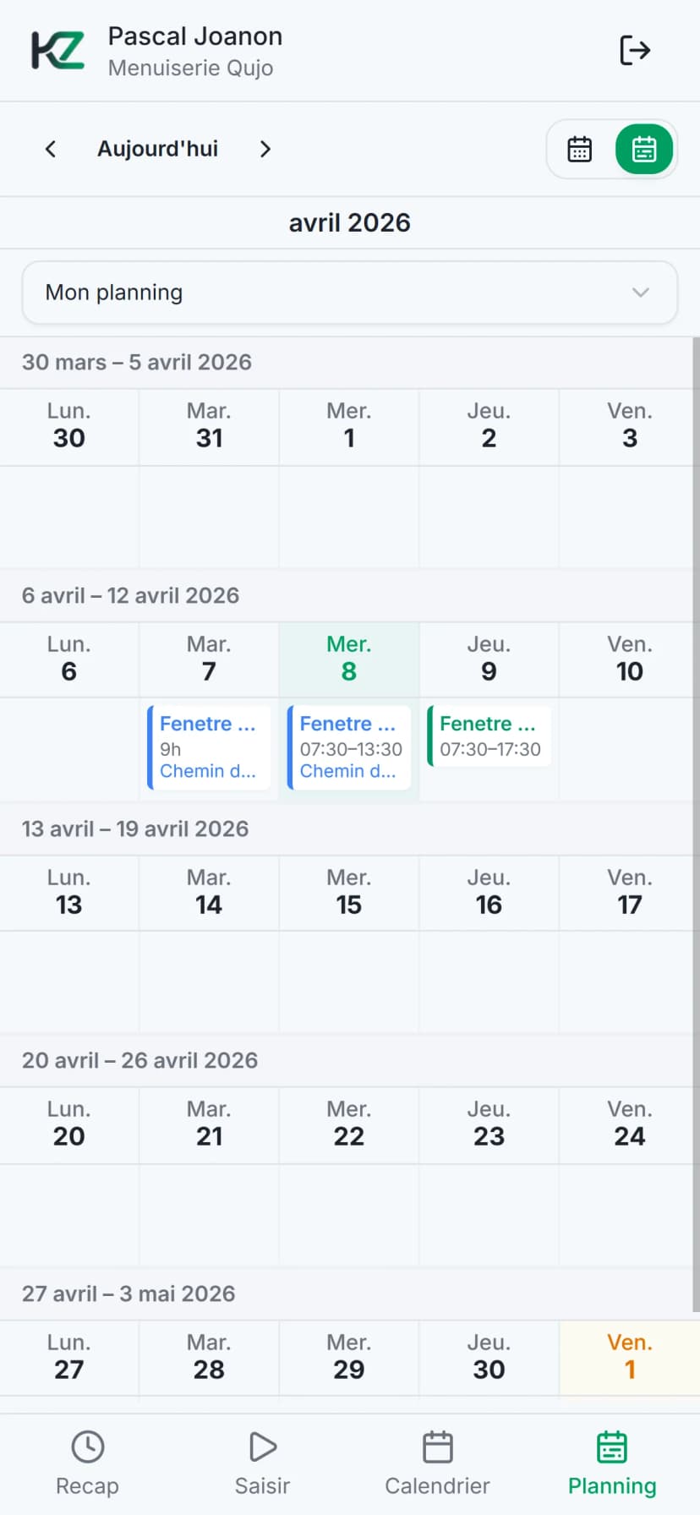Viewport: 700px width, 1515px height.
Task: Go to previous week with left chevron
Action: [51, 149]
